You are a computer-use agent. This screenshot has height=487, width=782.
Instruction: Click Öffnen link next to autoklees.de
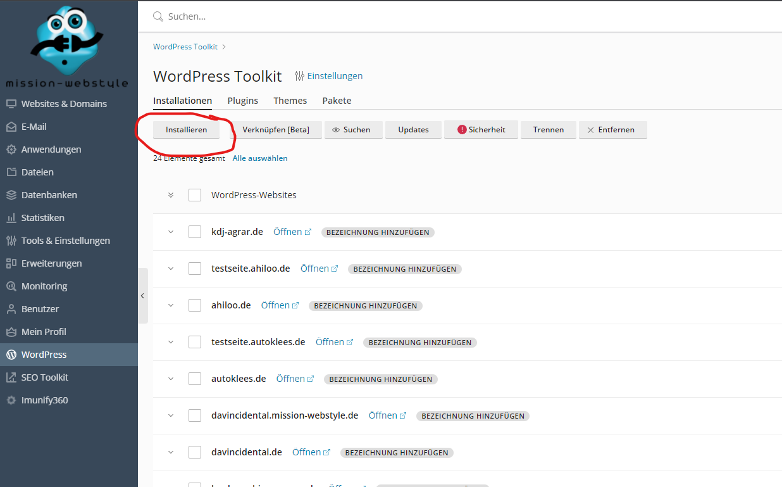(290, 379)
